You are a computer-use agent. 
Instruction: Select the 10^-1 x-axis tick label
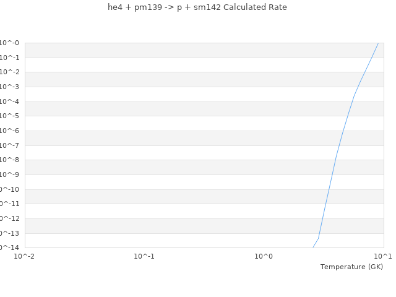[144, 256]
